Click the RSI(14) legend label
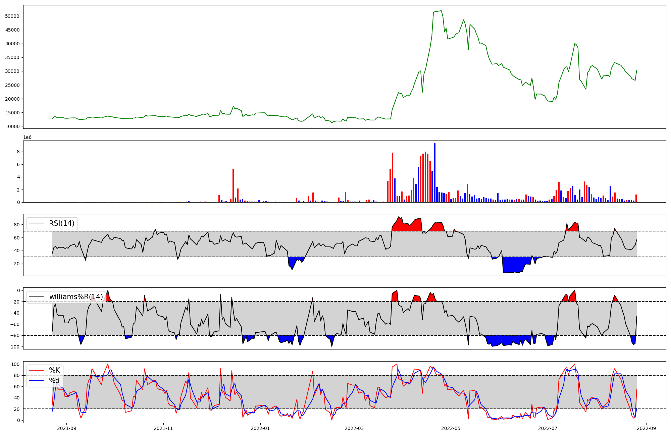 62,223
